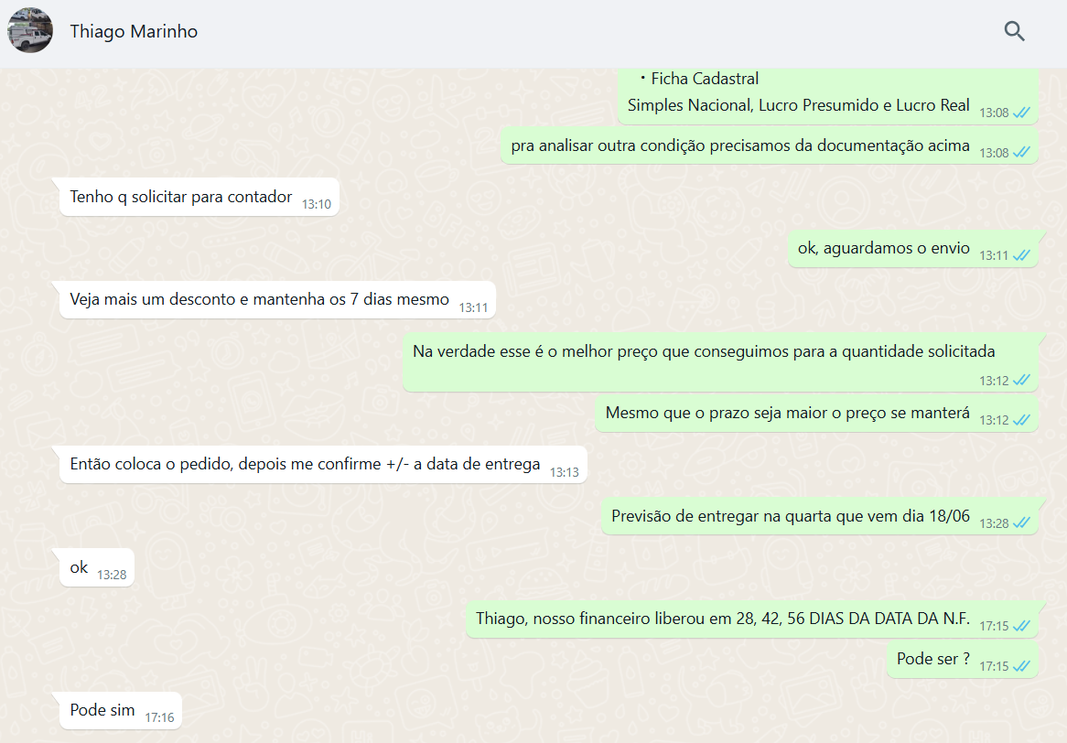Click read ticks on 'Mesmo que o prazo' message
Screen dimensions: 1067x743
point(1021,420)
